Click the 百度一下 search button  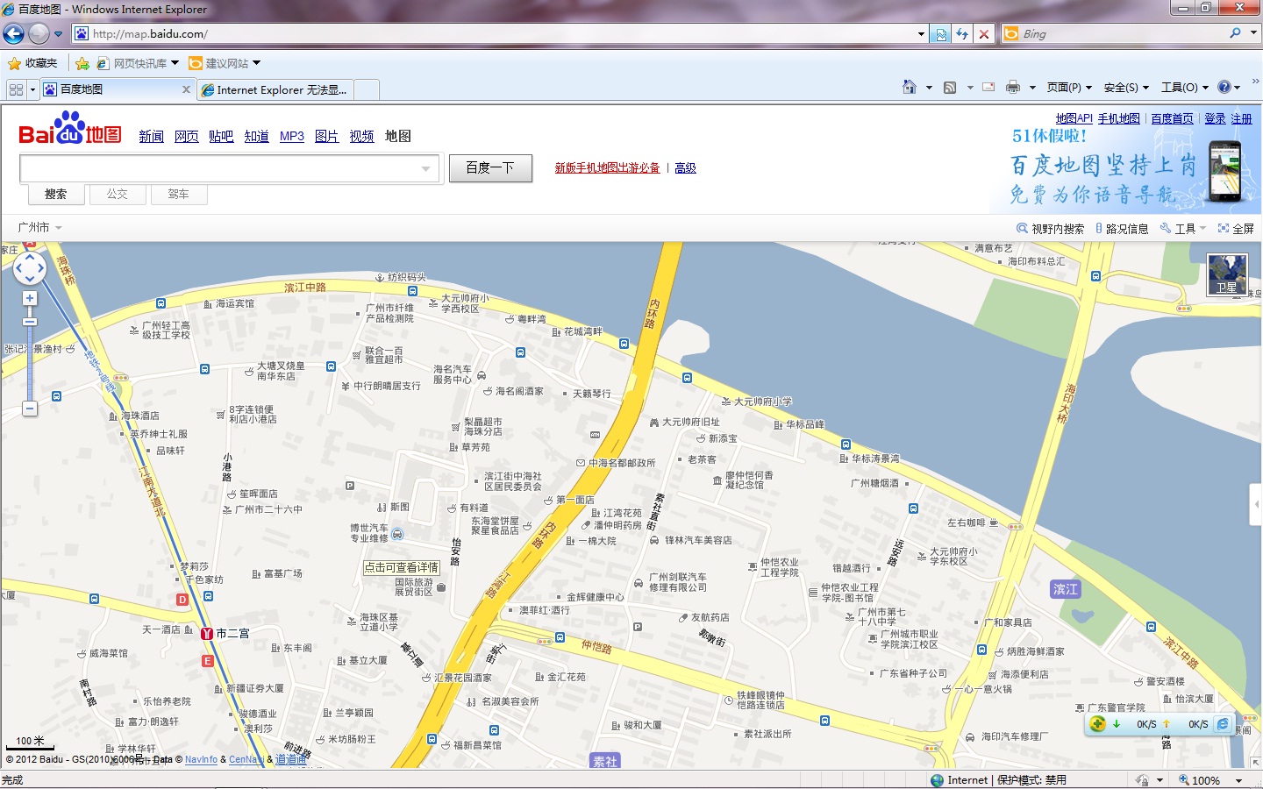pyautogui.click(x=490, y=167)
